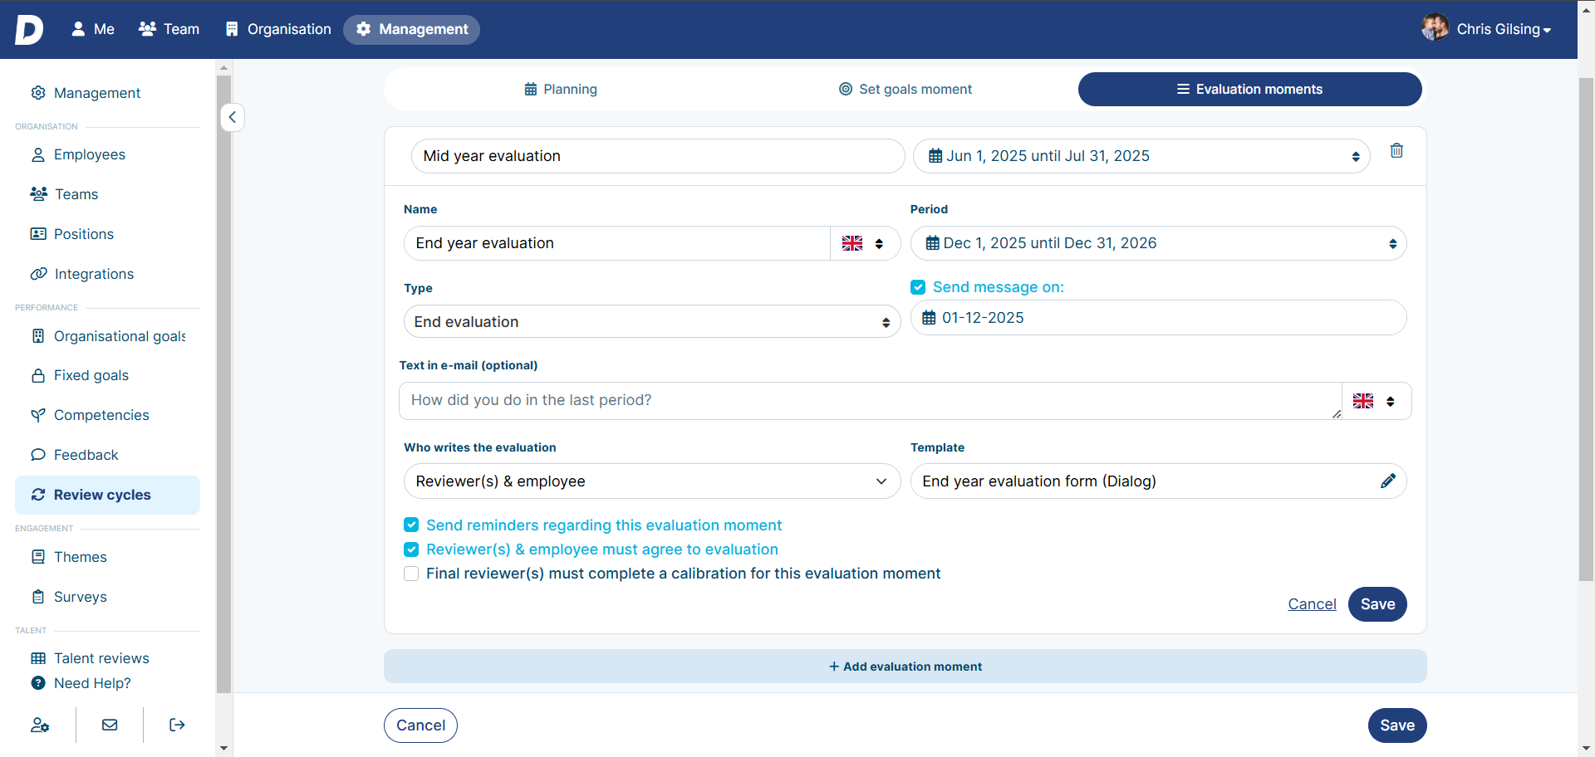Delete Mid year evaluation via trash icon

(x=1396, y=150)
